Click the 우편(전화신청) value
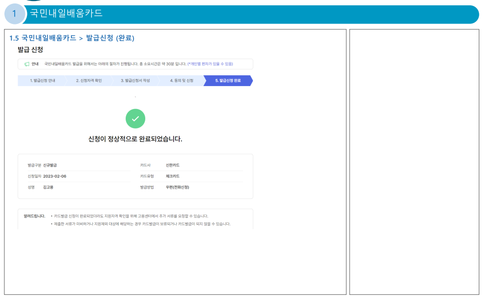 (177, 187)
